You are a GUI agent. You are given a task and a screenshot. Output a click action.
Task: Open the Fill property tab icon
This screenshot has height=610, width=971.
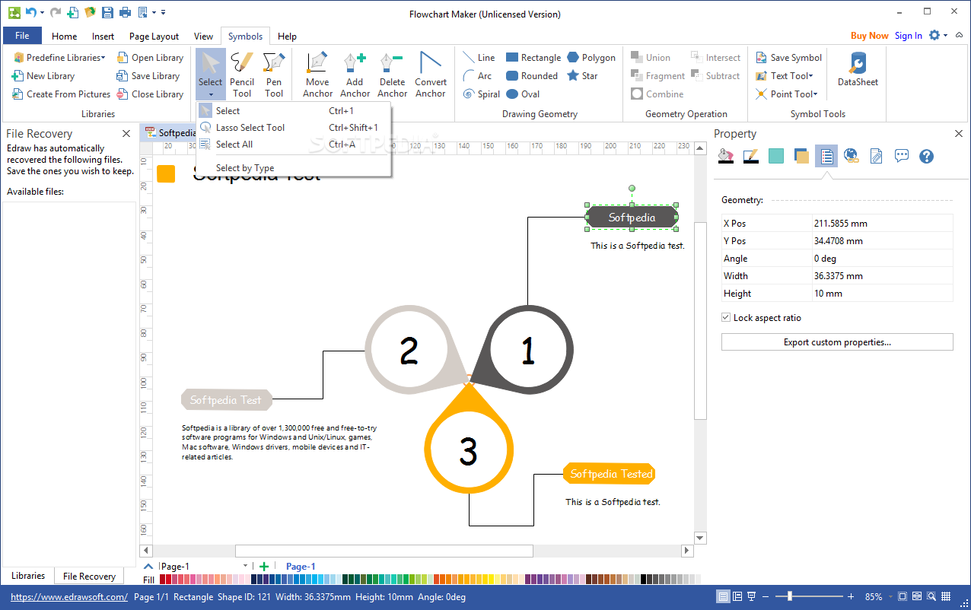coord(727,156)
